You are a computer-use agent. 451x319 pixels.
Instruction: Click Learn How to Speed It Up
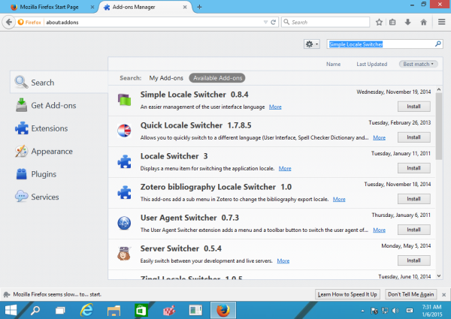coord(347,294)
